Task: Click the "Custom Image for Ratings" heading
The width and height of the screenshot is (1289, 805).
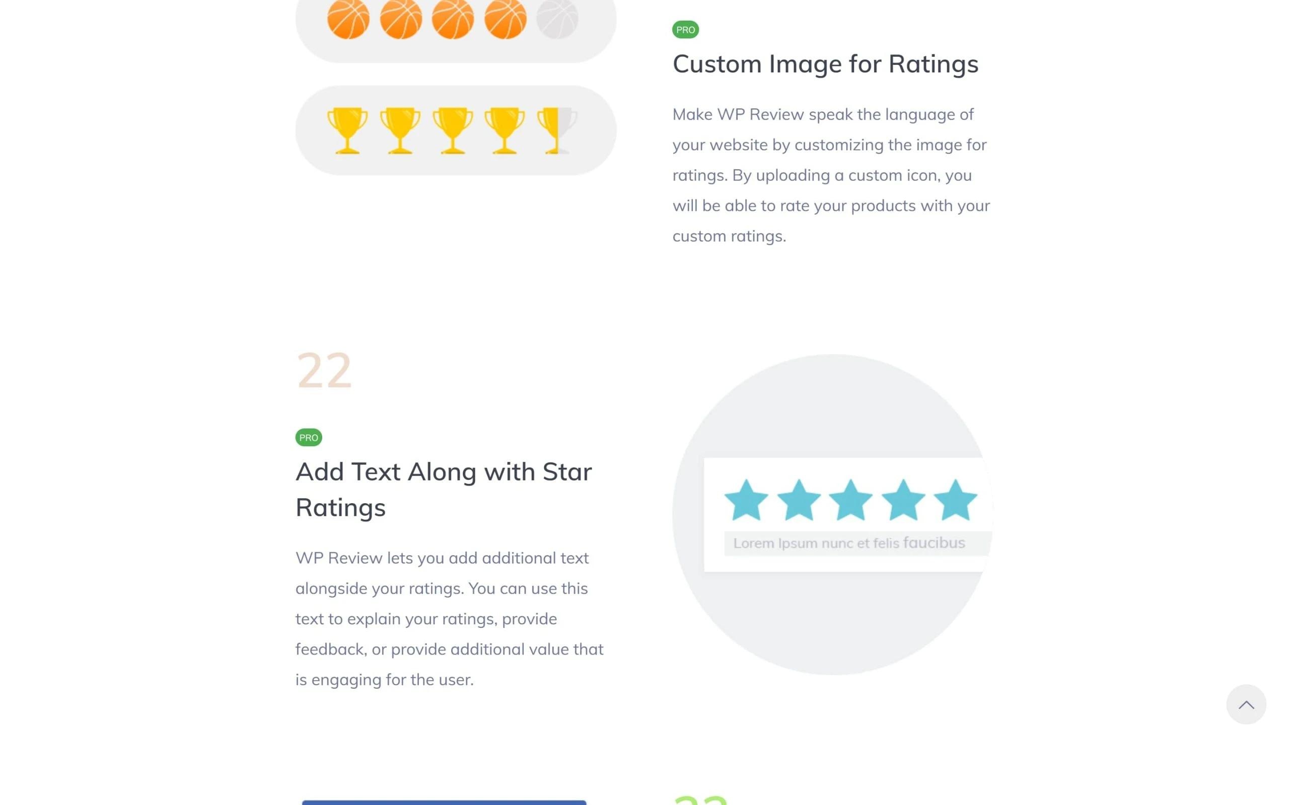Action: coord(825,64)
